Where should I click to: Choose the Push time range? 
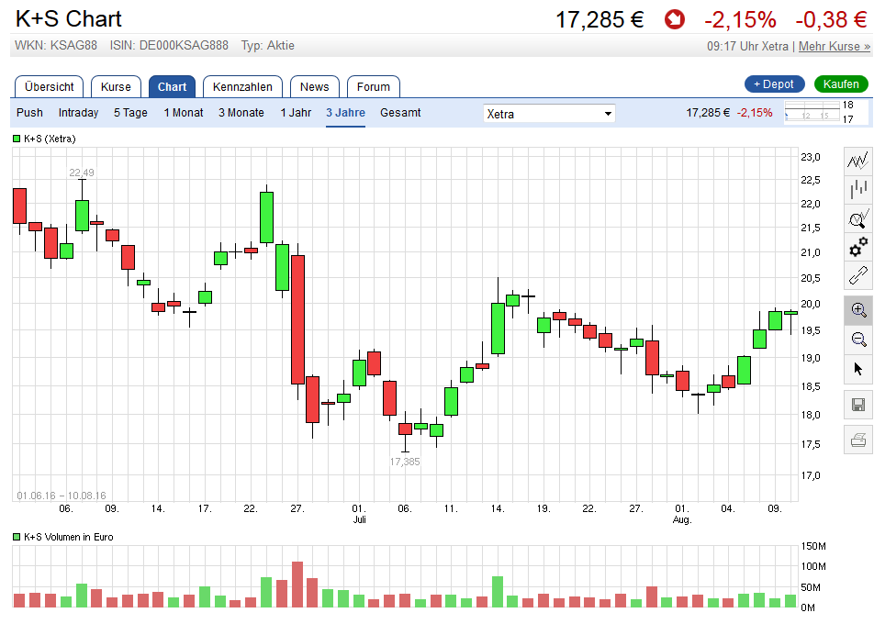(29, 113)
